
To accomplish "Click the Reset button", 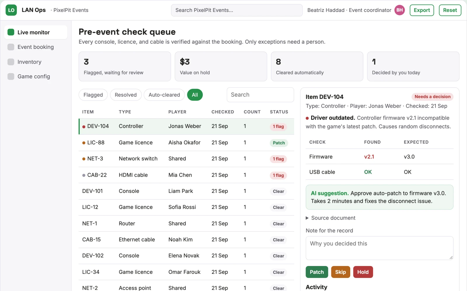I will 450,10.
